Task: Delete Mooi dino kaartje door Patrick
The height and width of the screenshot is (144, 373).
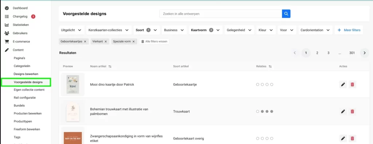Action: pos(352,84)
